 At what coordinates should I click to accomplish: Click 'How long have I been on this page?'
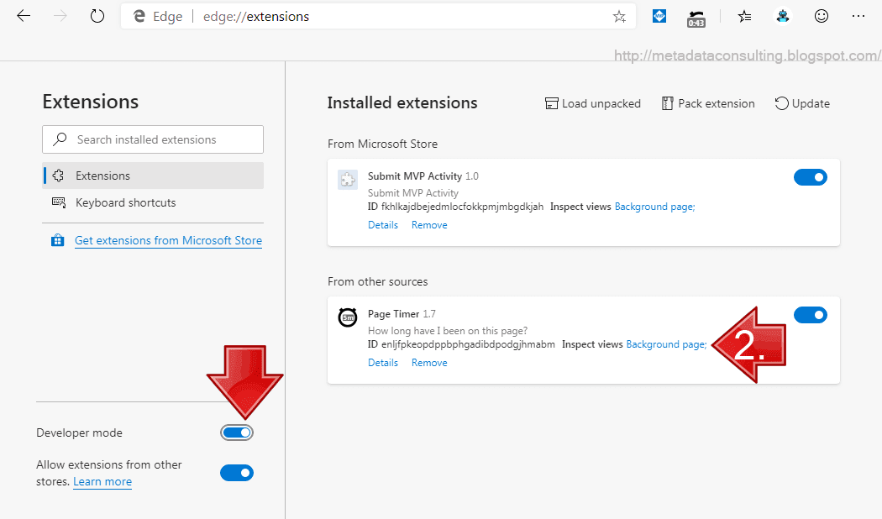(x=448, y=331)
